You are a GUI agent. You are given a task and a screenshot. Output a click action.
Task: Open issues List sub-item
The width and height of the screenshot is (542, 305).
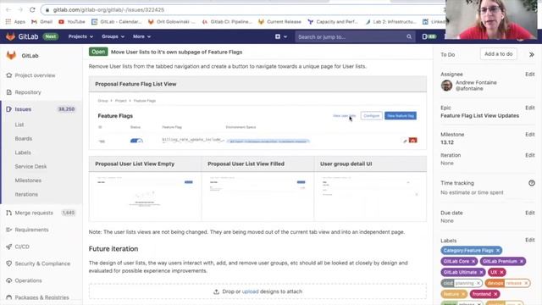(x=19, y=125)
